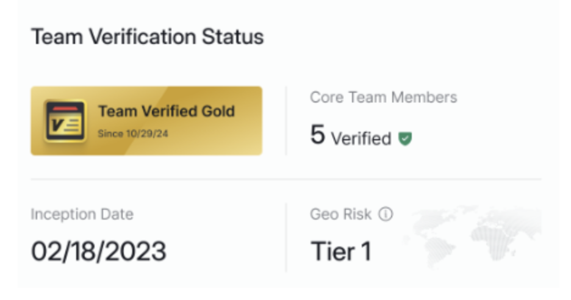Select the Tier 1 risk value
The image size is (571, 300).
click(341, 251)
